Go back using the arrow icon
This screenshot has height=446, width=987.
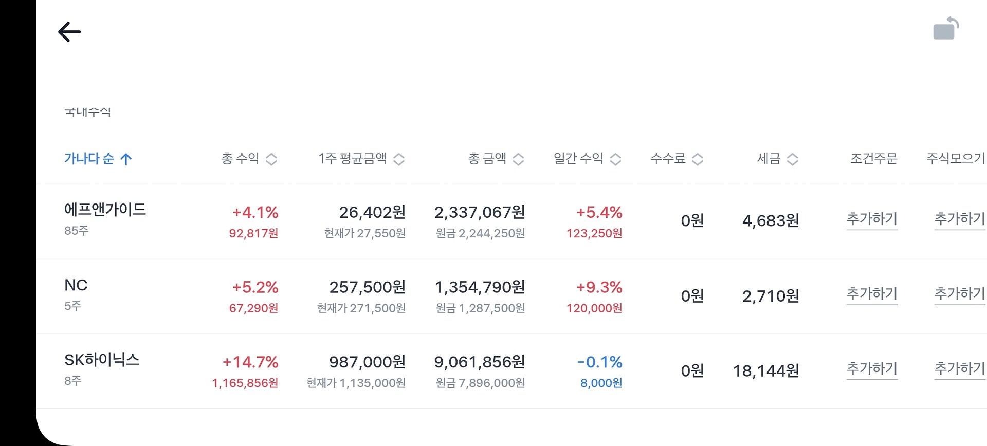coord(69,32)
